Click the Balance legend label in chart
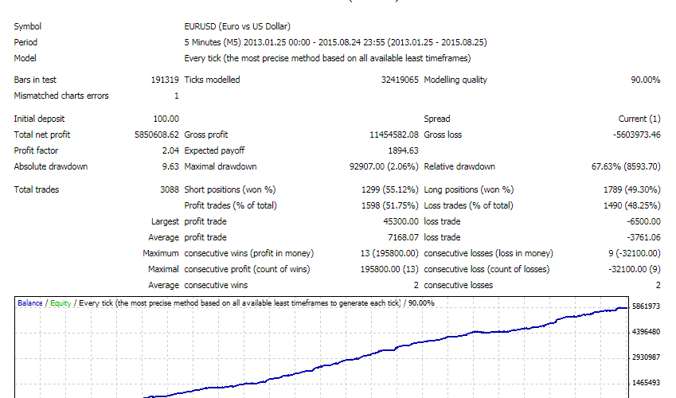 click(29, 303)
